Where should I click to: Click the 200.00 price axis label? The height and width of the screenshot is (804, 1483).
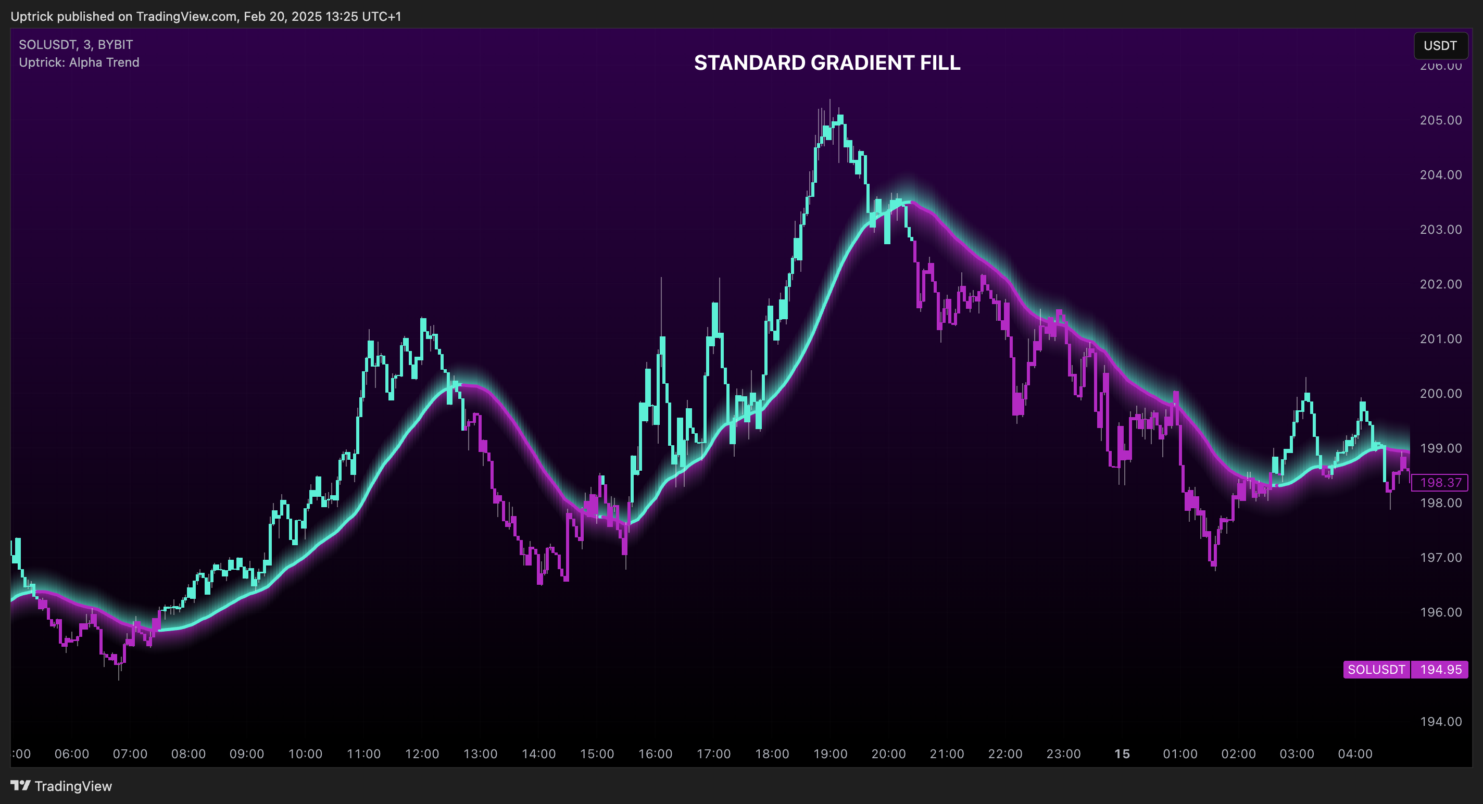(1441, 393)
